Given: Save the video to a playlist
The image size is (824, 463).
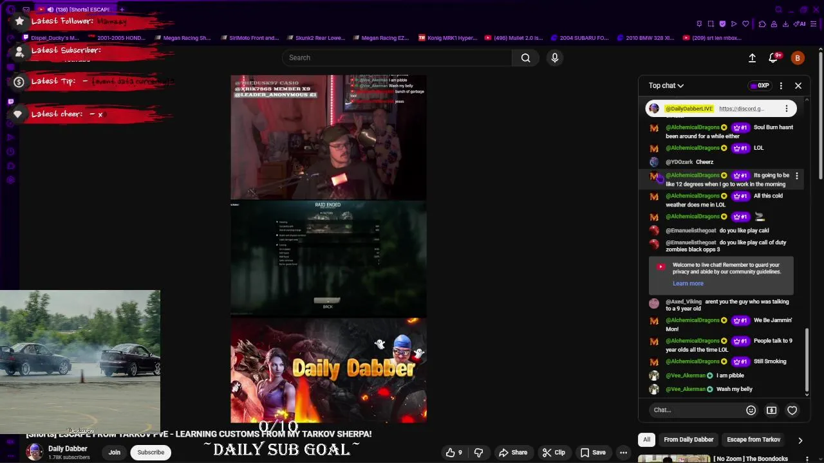Looking at the screenshot, I should point(592,453).
